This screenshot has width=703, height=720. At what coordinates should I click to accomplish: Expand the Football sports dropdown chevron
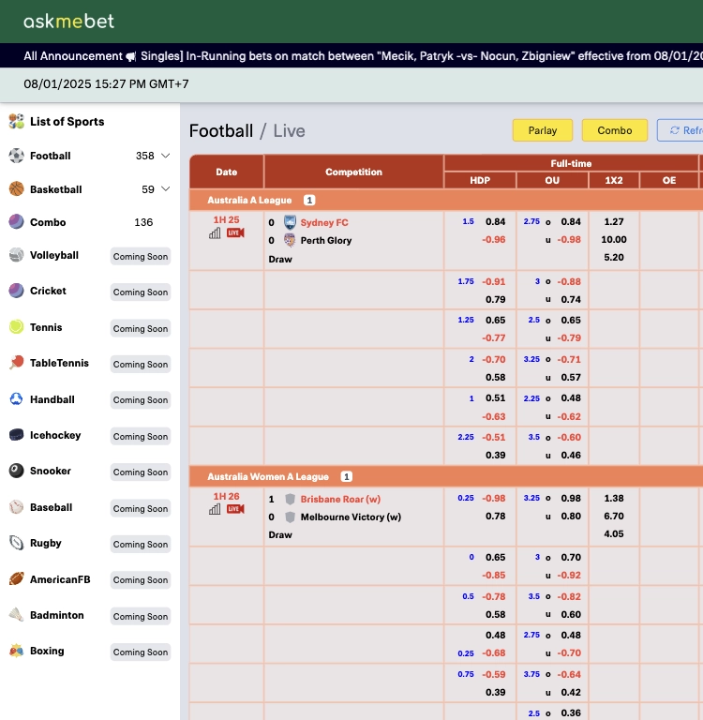165,156
